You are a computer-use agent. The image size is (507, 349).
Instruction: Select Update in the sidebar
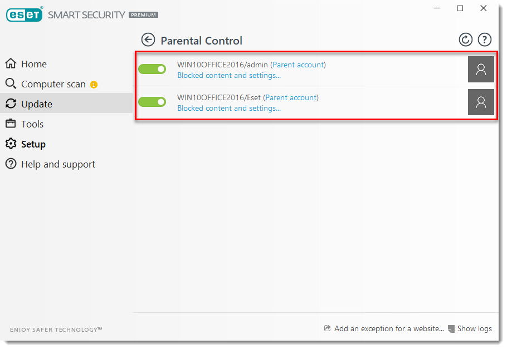point(36,104)
